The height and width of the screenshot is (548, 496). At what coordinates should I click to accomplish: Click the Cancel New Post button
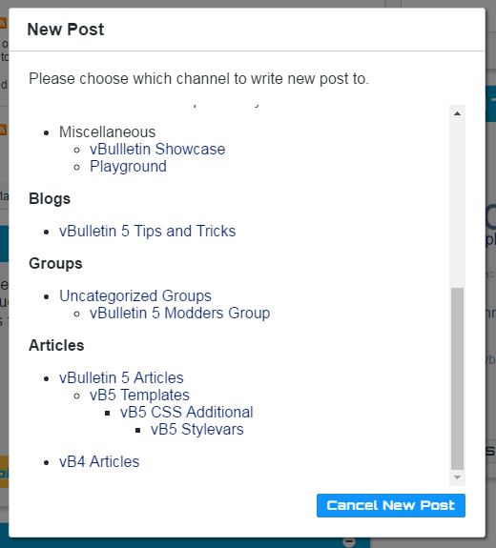[x=391, y=505]
